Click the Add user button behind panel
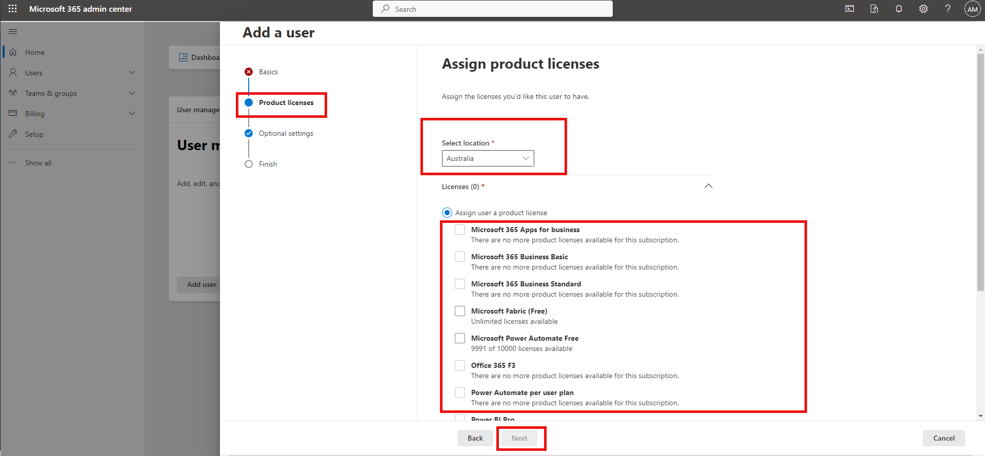The image size is (985, 456). coord(199,284)
